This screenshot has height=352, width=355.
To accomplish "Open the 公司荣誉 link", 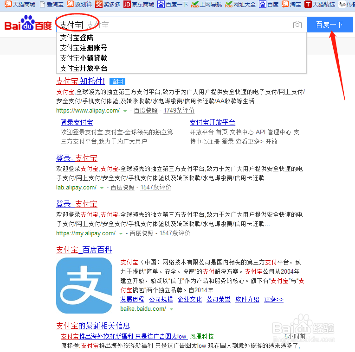I will 219,299.
